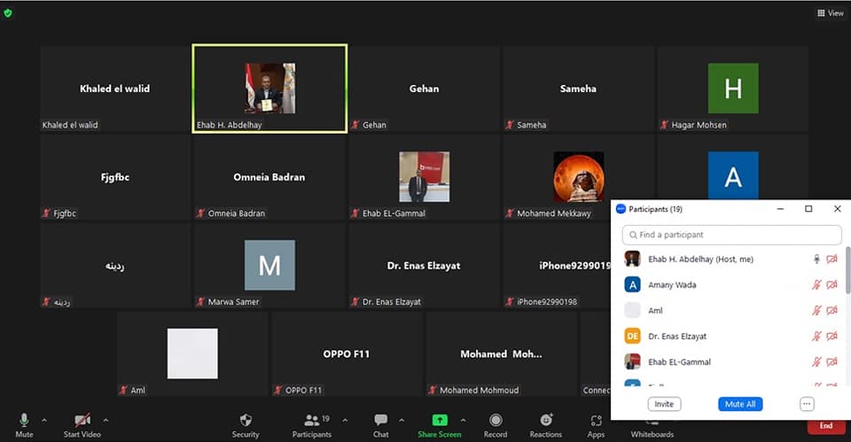851x442 pixels.
Task: Expand chat options arrow beside Chat
Action: point(402,420)
